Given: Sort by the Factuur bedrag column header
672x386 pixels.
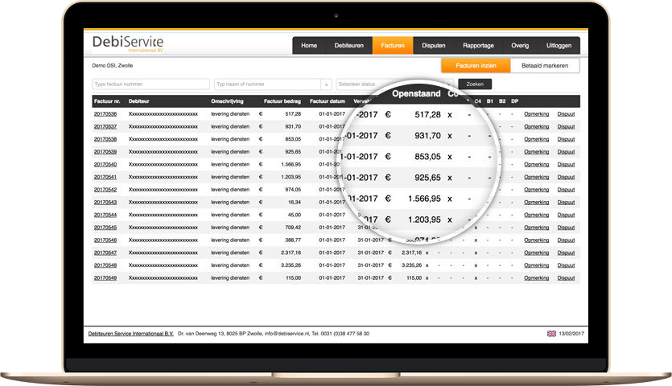Looking at the screenshot, I should click(x=282, y=101).
